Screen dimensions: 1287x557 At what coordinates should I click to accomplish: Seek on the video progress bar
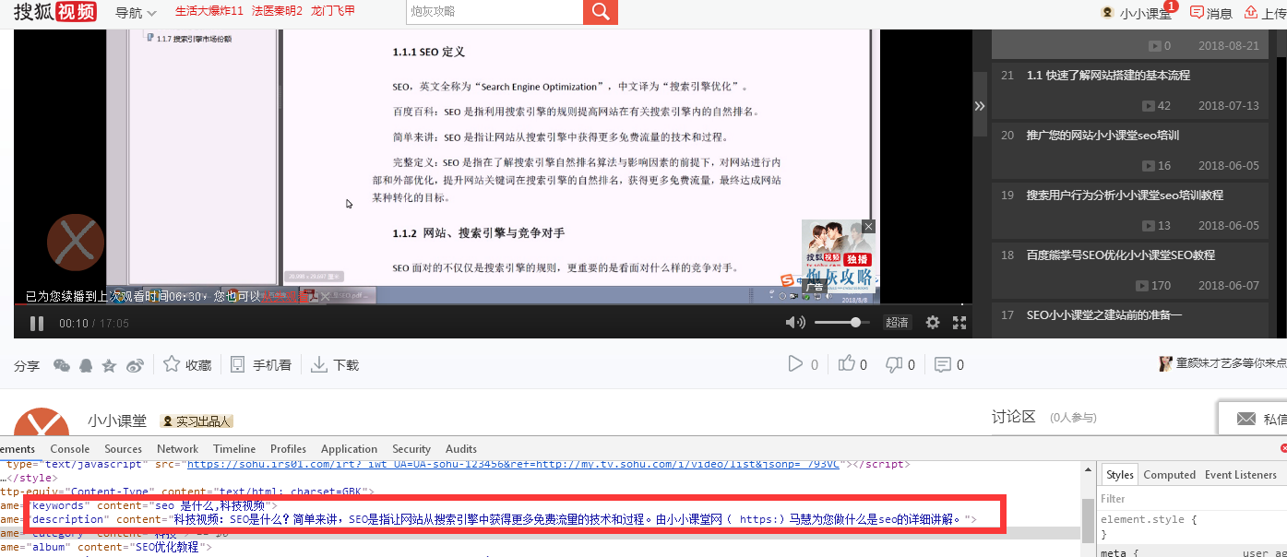(493, 303)
